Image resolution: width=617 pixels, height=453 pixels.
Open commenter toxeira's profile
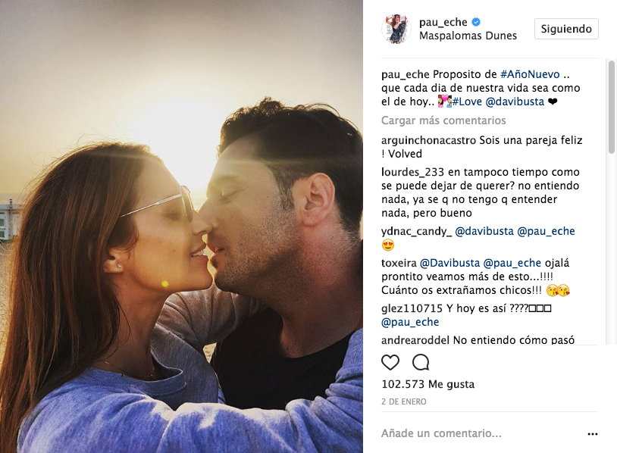399,263
